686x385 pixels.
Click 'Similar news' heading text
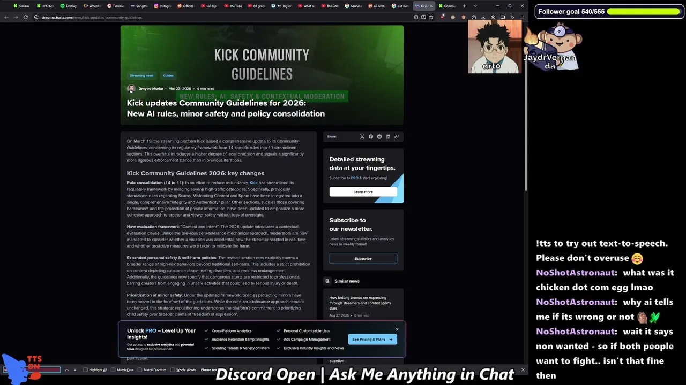347,281
